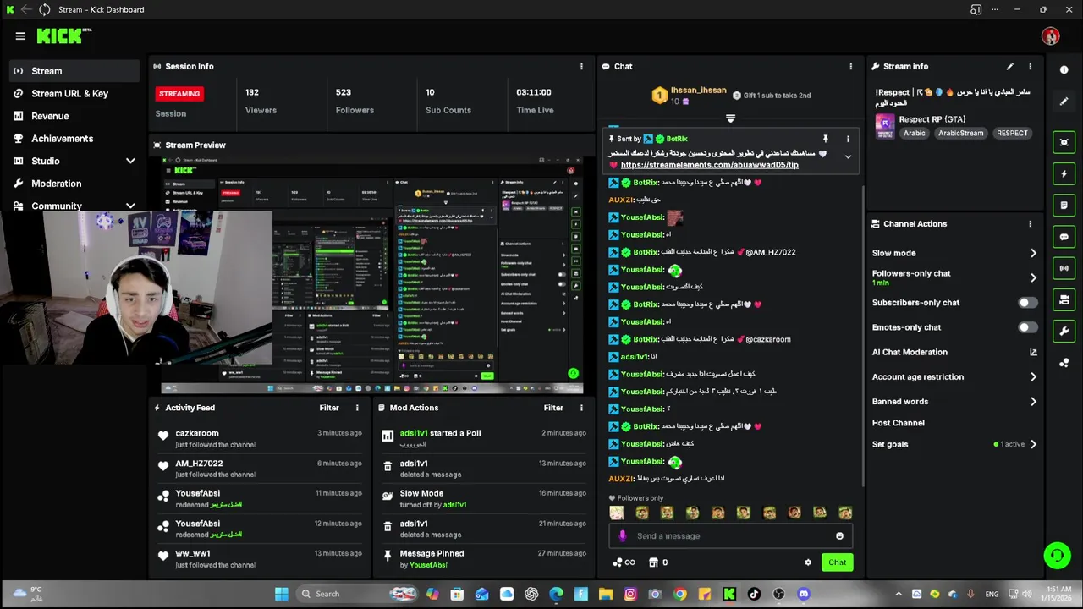
Task: Select Stream in left sidebar
Action: point(74,71)
